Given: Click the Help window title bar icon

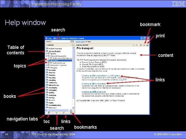Looking at the screenshot, I should tap(47, 38).
